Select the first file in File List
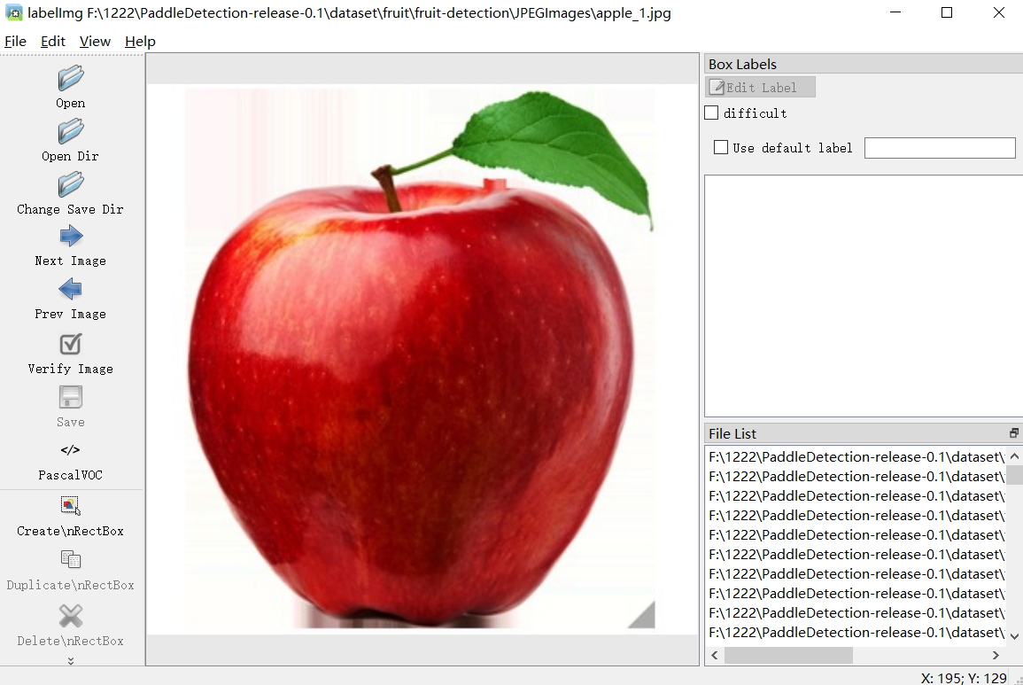Image resolution: width=1023 pixels, height=685 pixels. point(856,457)
